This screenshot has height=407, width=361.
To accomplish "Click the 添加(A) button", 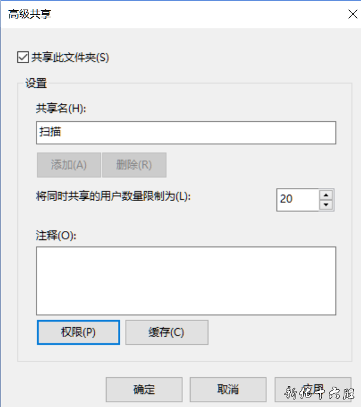I will tap(69, 165).
